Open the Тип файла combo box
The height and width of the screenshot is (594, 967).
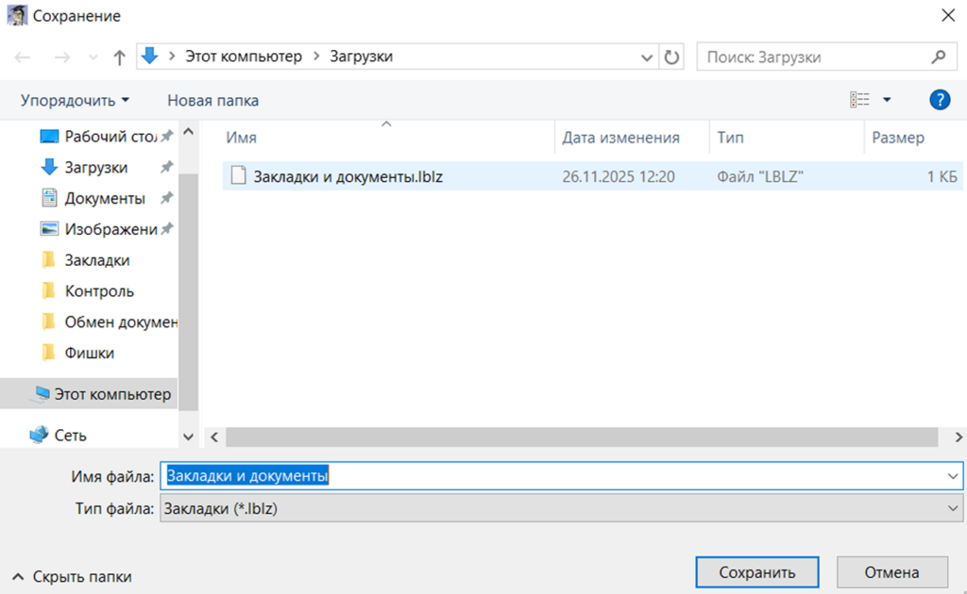[x=561, y=508]
